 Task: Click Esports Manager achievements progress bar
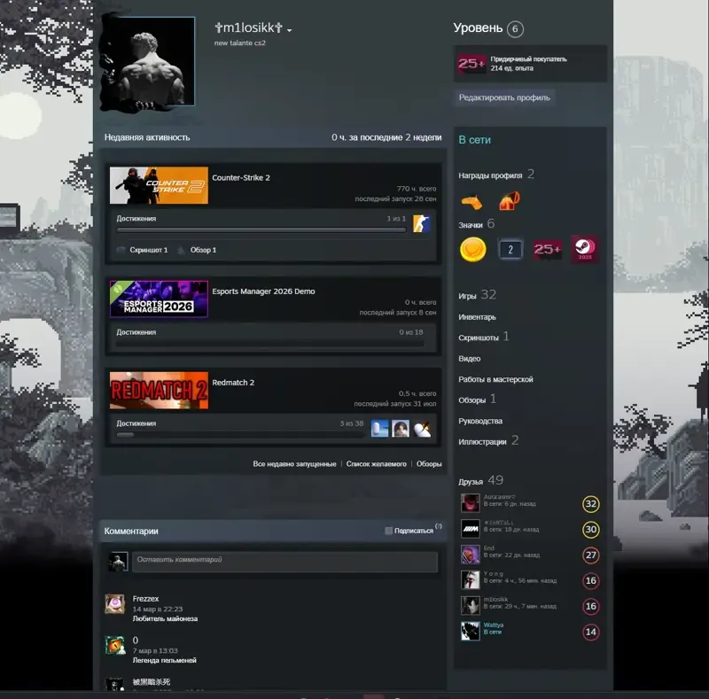[x=270, y=344]
